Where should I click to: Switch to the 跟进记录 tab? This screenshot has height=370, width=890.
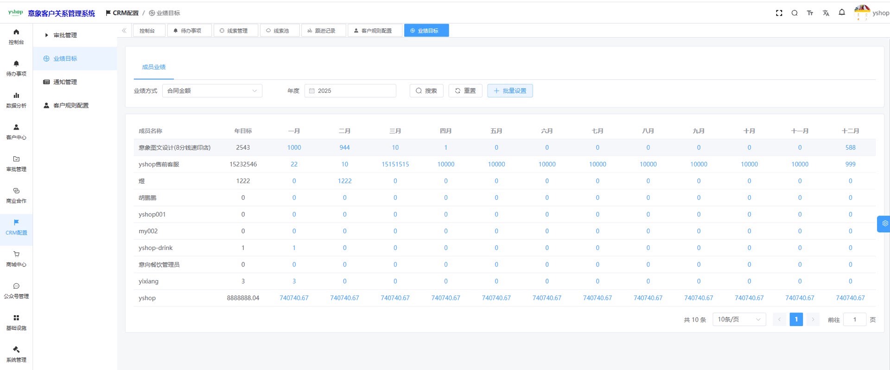pos(324,31)
